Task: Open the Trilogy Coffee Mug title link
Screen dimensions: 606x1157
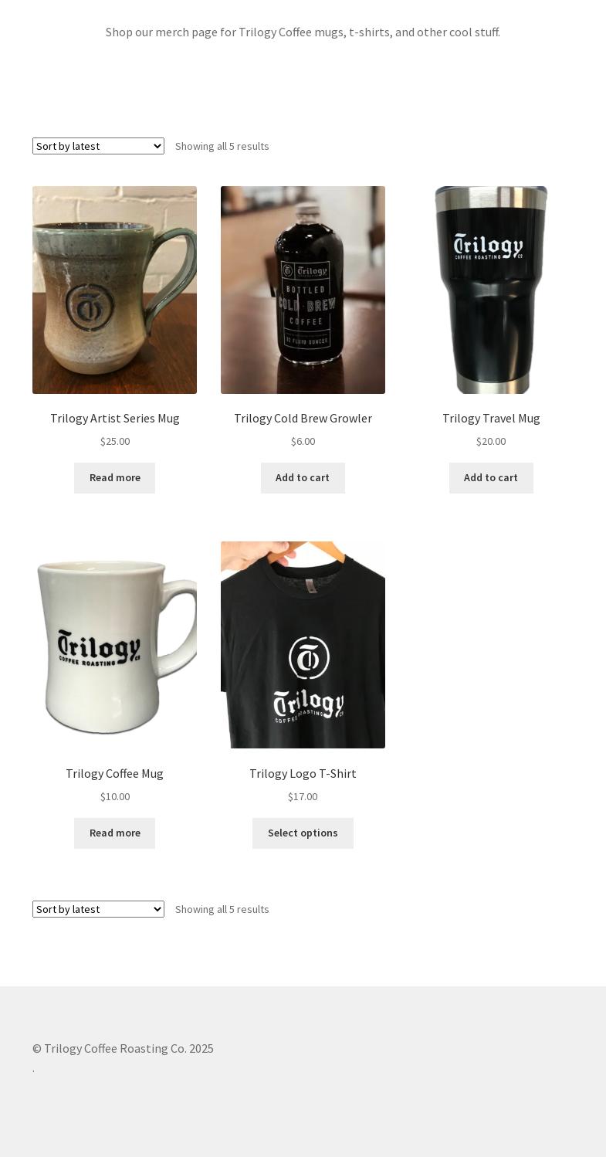Action: [114, 773]
